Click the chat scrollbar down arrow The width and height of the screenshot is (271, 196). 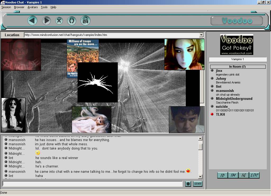pos(200,176)
